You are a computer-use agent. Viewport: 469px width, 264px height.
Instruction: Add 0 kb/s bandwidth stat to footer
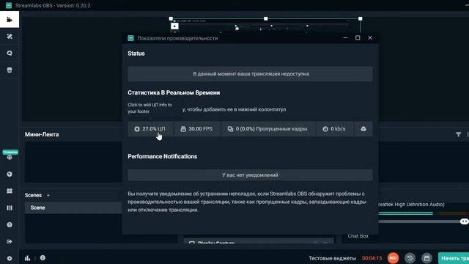tap(334, 129)
